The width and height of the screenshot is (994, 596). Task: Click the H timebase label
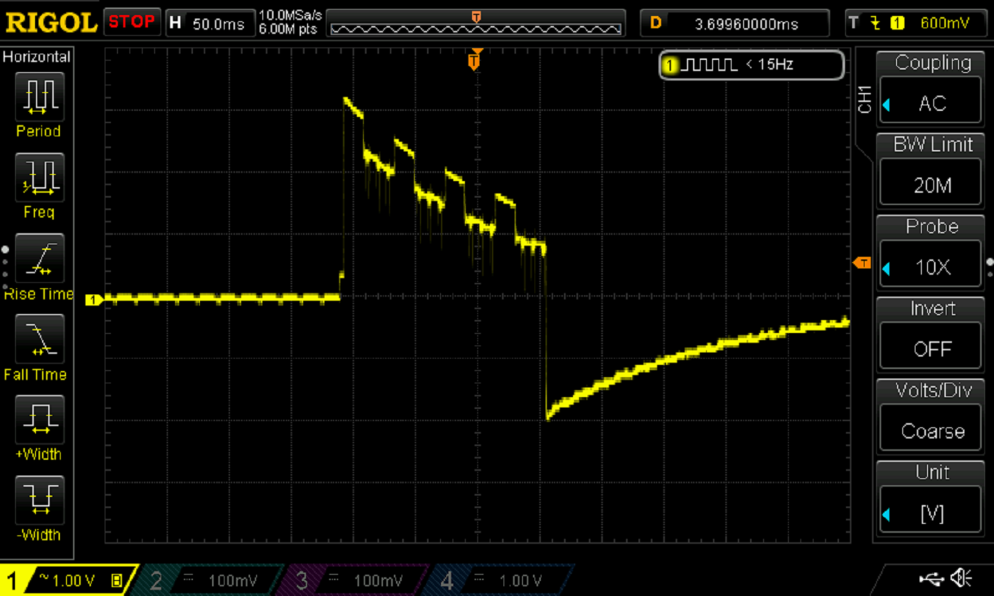176,23
